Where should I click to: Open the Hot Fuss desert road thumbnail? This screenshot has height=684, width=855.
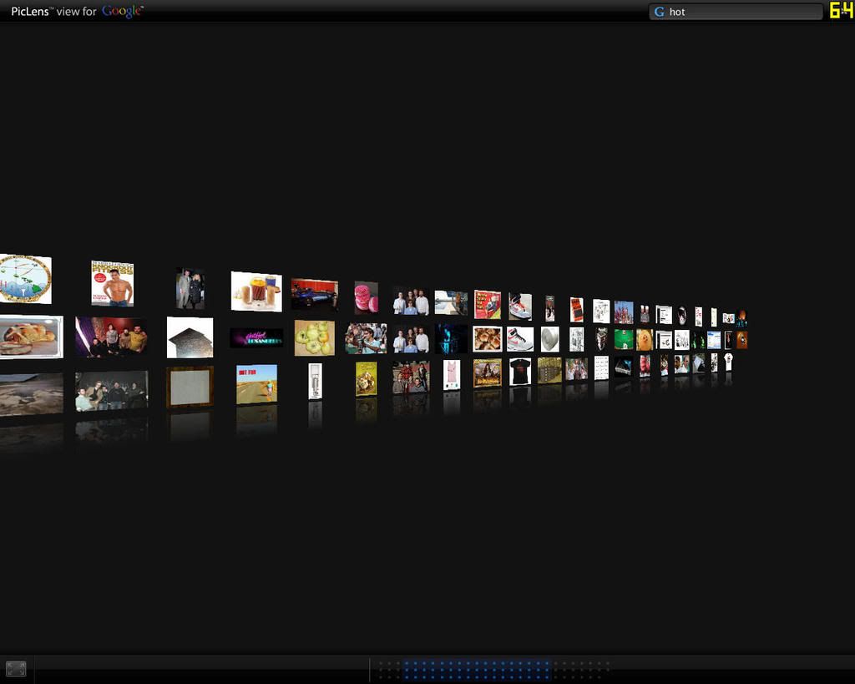coord(256,384)
